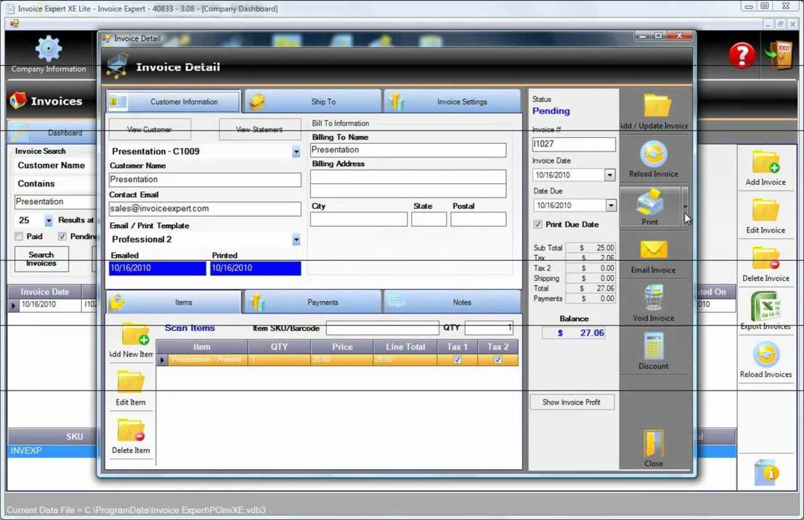Open the Discount calculator icon
The width and height of the screenshot is (804, 520).
653,347
